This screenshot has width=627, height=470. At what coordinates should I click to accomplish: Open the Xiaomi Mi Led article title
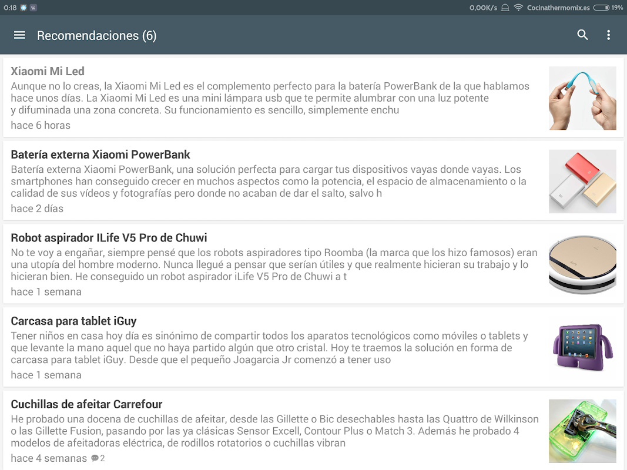(x=48, y=71)
